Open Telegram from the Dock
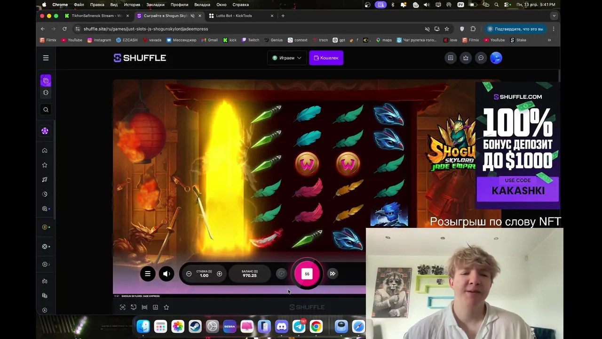 coord(299,326)
